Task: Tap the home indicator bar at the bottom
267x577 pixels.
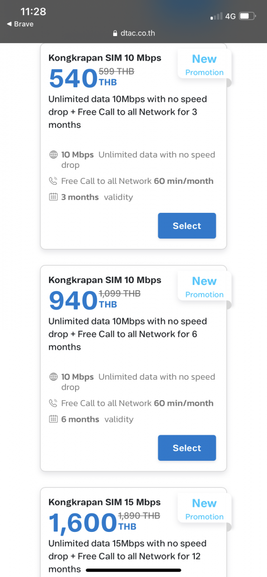Action: click(x=133, y=570)
